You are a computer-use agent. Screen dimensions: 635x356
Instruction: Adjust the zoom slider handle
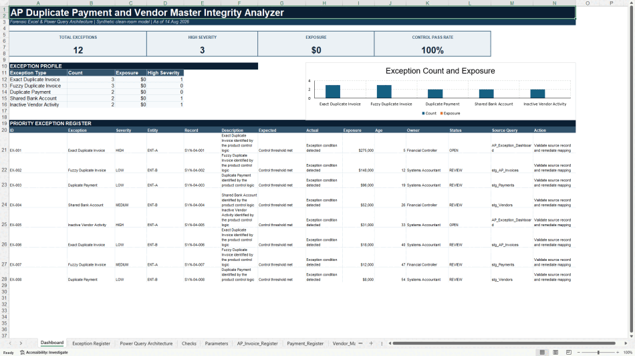click(x=598, y=353)
